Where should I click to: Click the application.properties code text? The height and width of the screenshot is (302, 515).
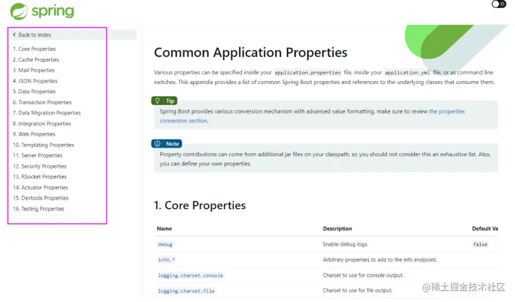307,73
